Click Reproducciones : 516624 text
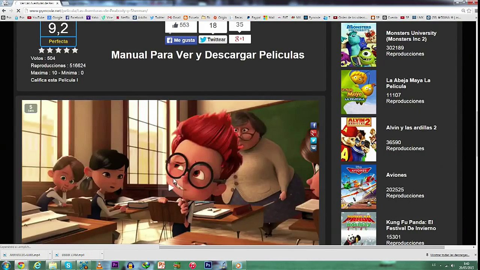Screen dimensions: 480x270 (x=58, y=65)
